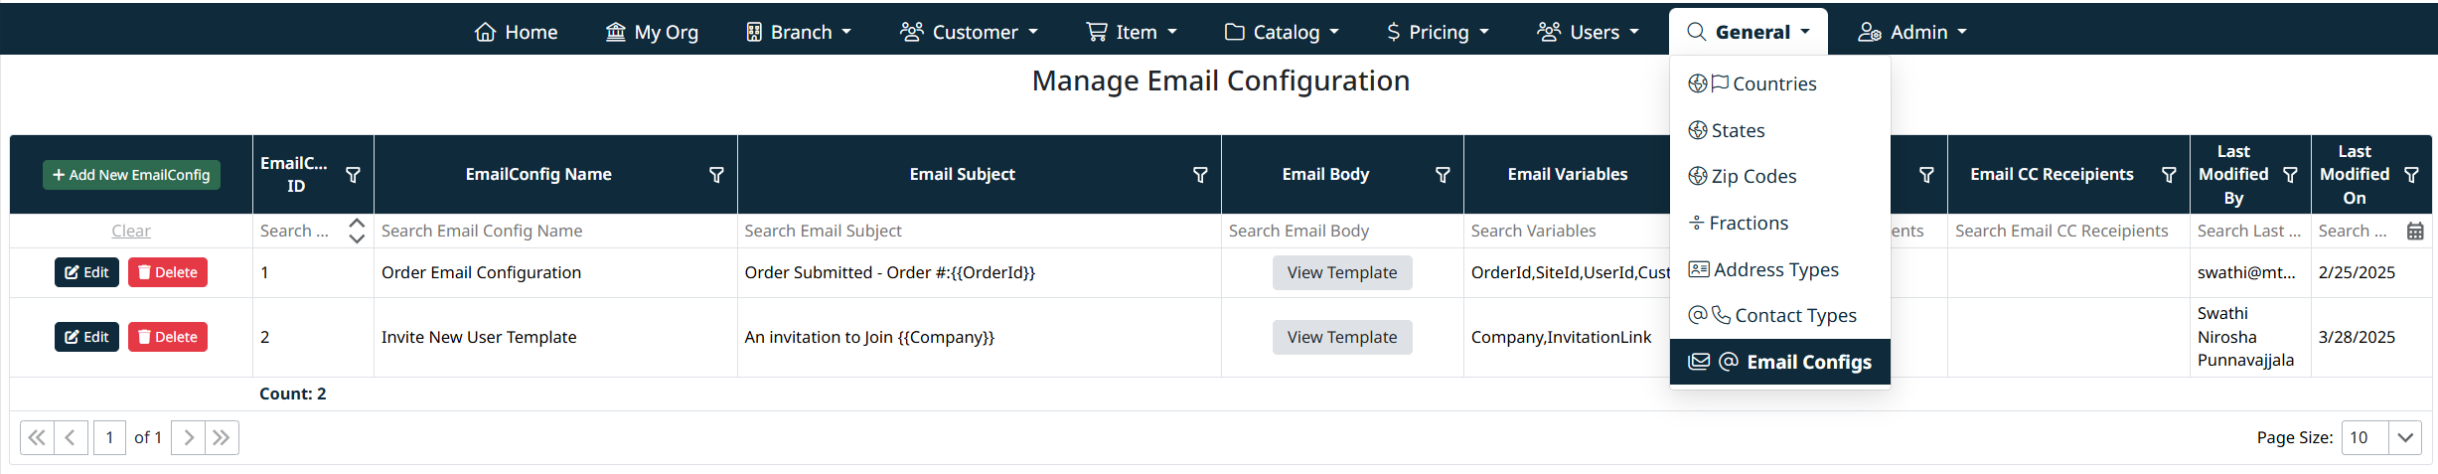Open the Admin dropdown menu

point(1912,32)
